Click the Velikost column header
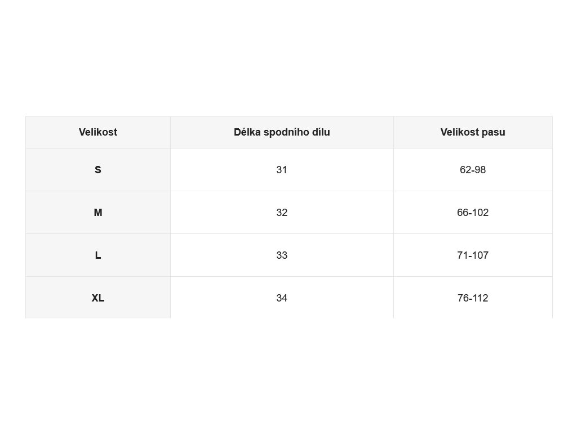This screenshot has height=432, width=577. click(x=98, y=132)
